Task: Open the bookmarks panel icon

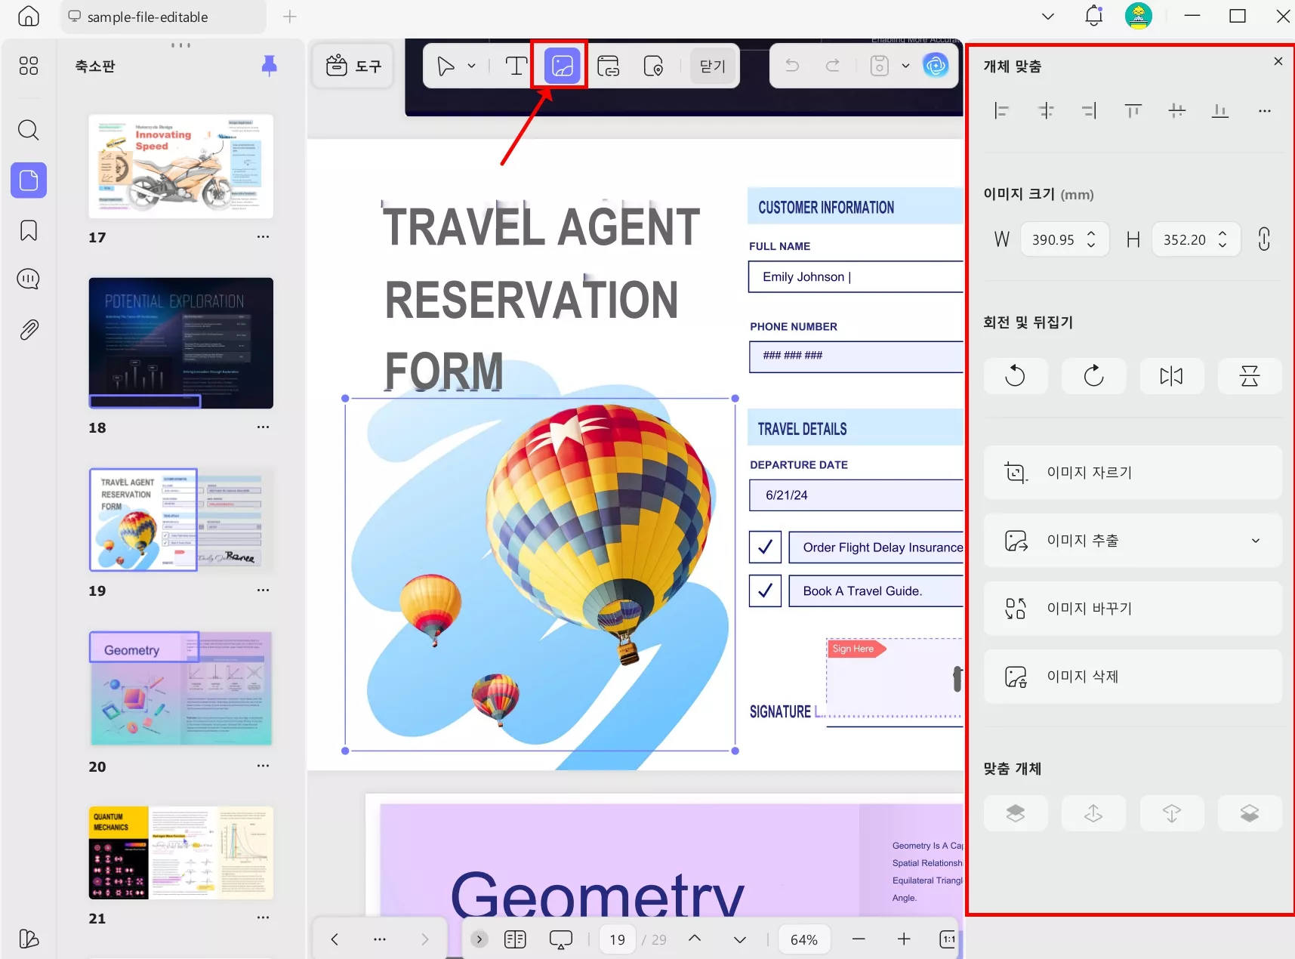Action: click(x=29, y=230)
